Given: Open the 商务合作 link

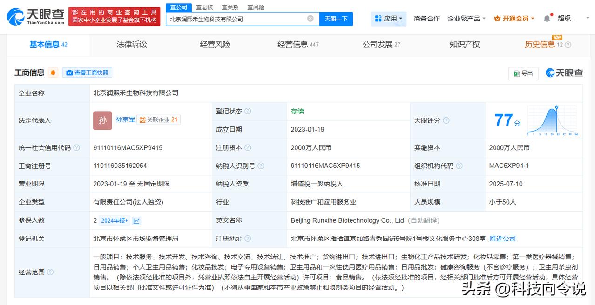Looking at the screenshot, I should click(427, 19).
